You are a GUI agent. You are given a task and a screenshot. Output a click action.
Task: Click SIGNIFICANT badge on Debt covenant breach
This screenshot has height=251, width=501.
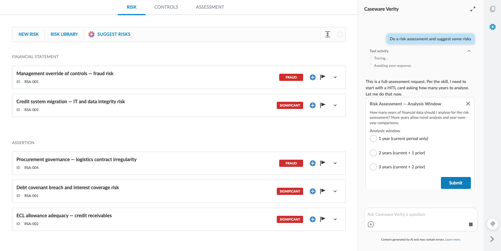click(x=290, y=191)
